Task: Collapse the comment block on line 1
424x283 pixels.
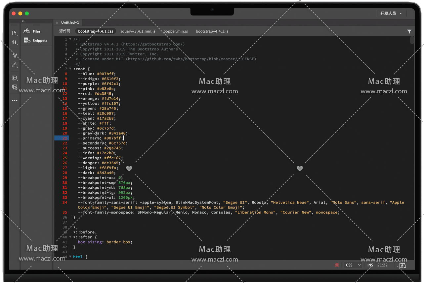Action: coord(70,39)
